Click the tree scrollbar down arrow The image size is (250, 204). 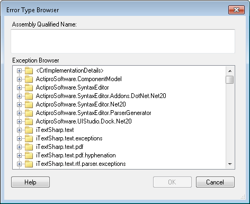[x=230, y=164]
